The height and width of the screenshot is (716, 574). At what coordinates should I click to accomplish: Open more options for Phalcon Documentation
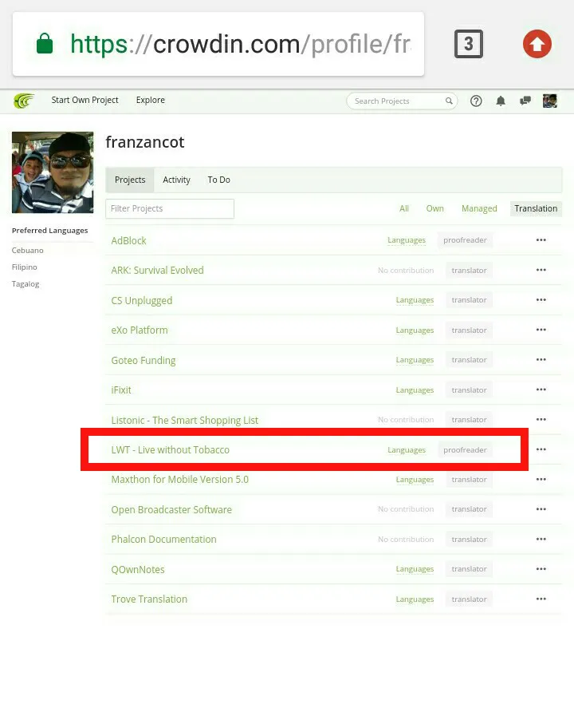541,539
